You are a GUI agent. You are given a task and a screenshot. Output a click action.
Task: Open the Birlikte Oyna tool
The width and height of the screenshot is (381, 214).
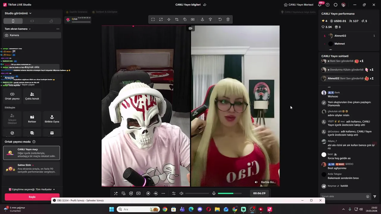pyautogui.click(x=52, y=119)
